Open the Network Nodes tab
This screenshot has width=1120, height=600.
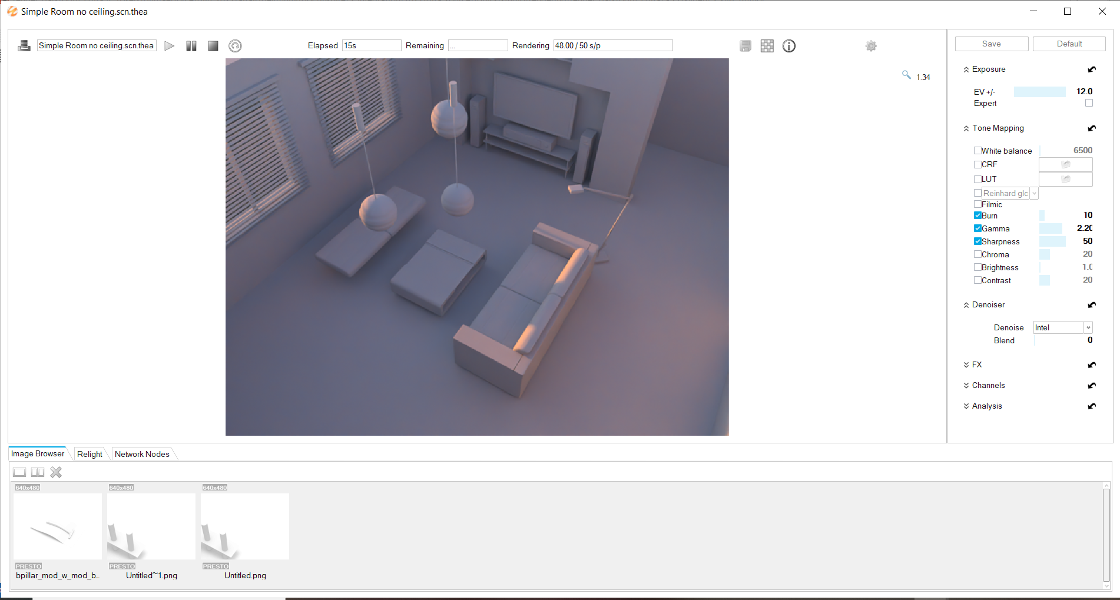pos(142,454)
